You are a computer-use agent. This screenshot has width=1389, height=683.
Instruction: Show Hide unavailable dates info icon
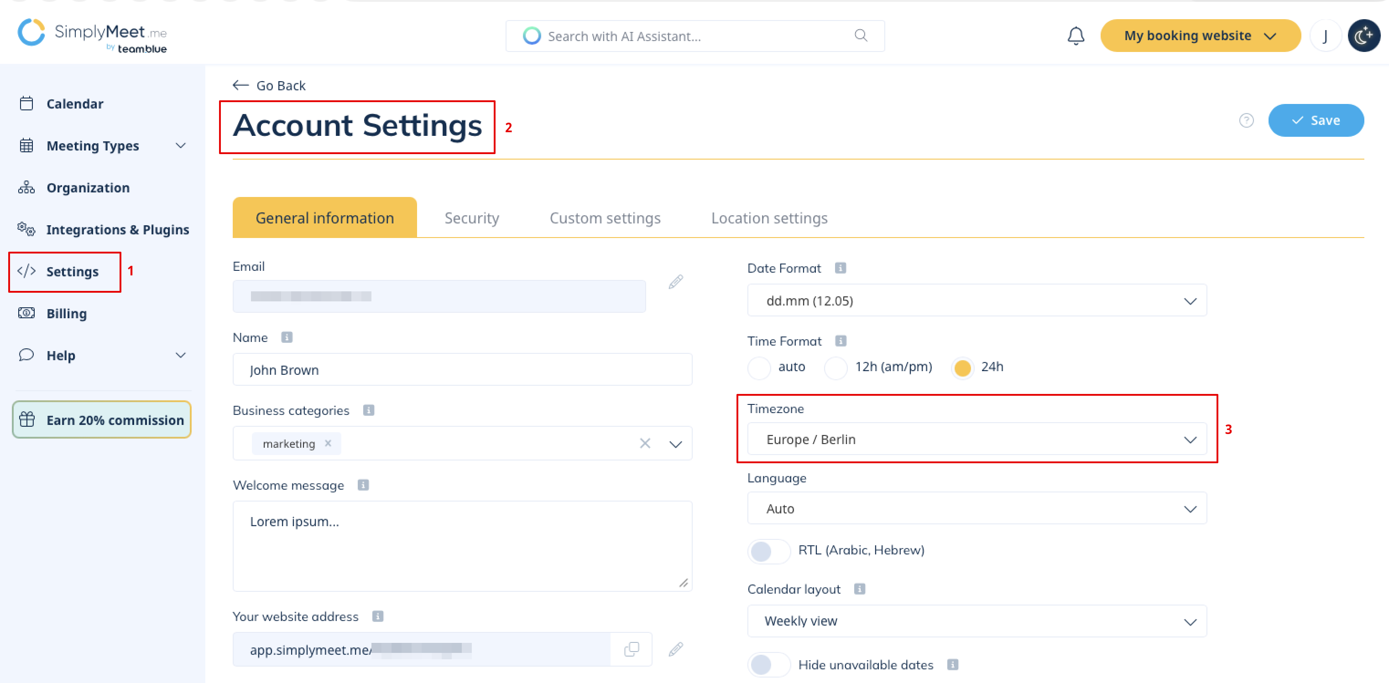tap(953, 664)
